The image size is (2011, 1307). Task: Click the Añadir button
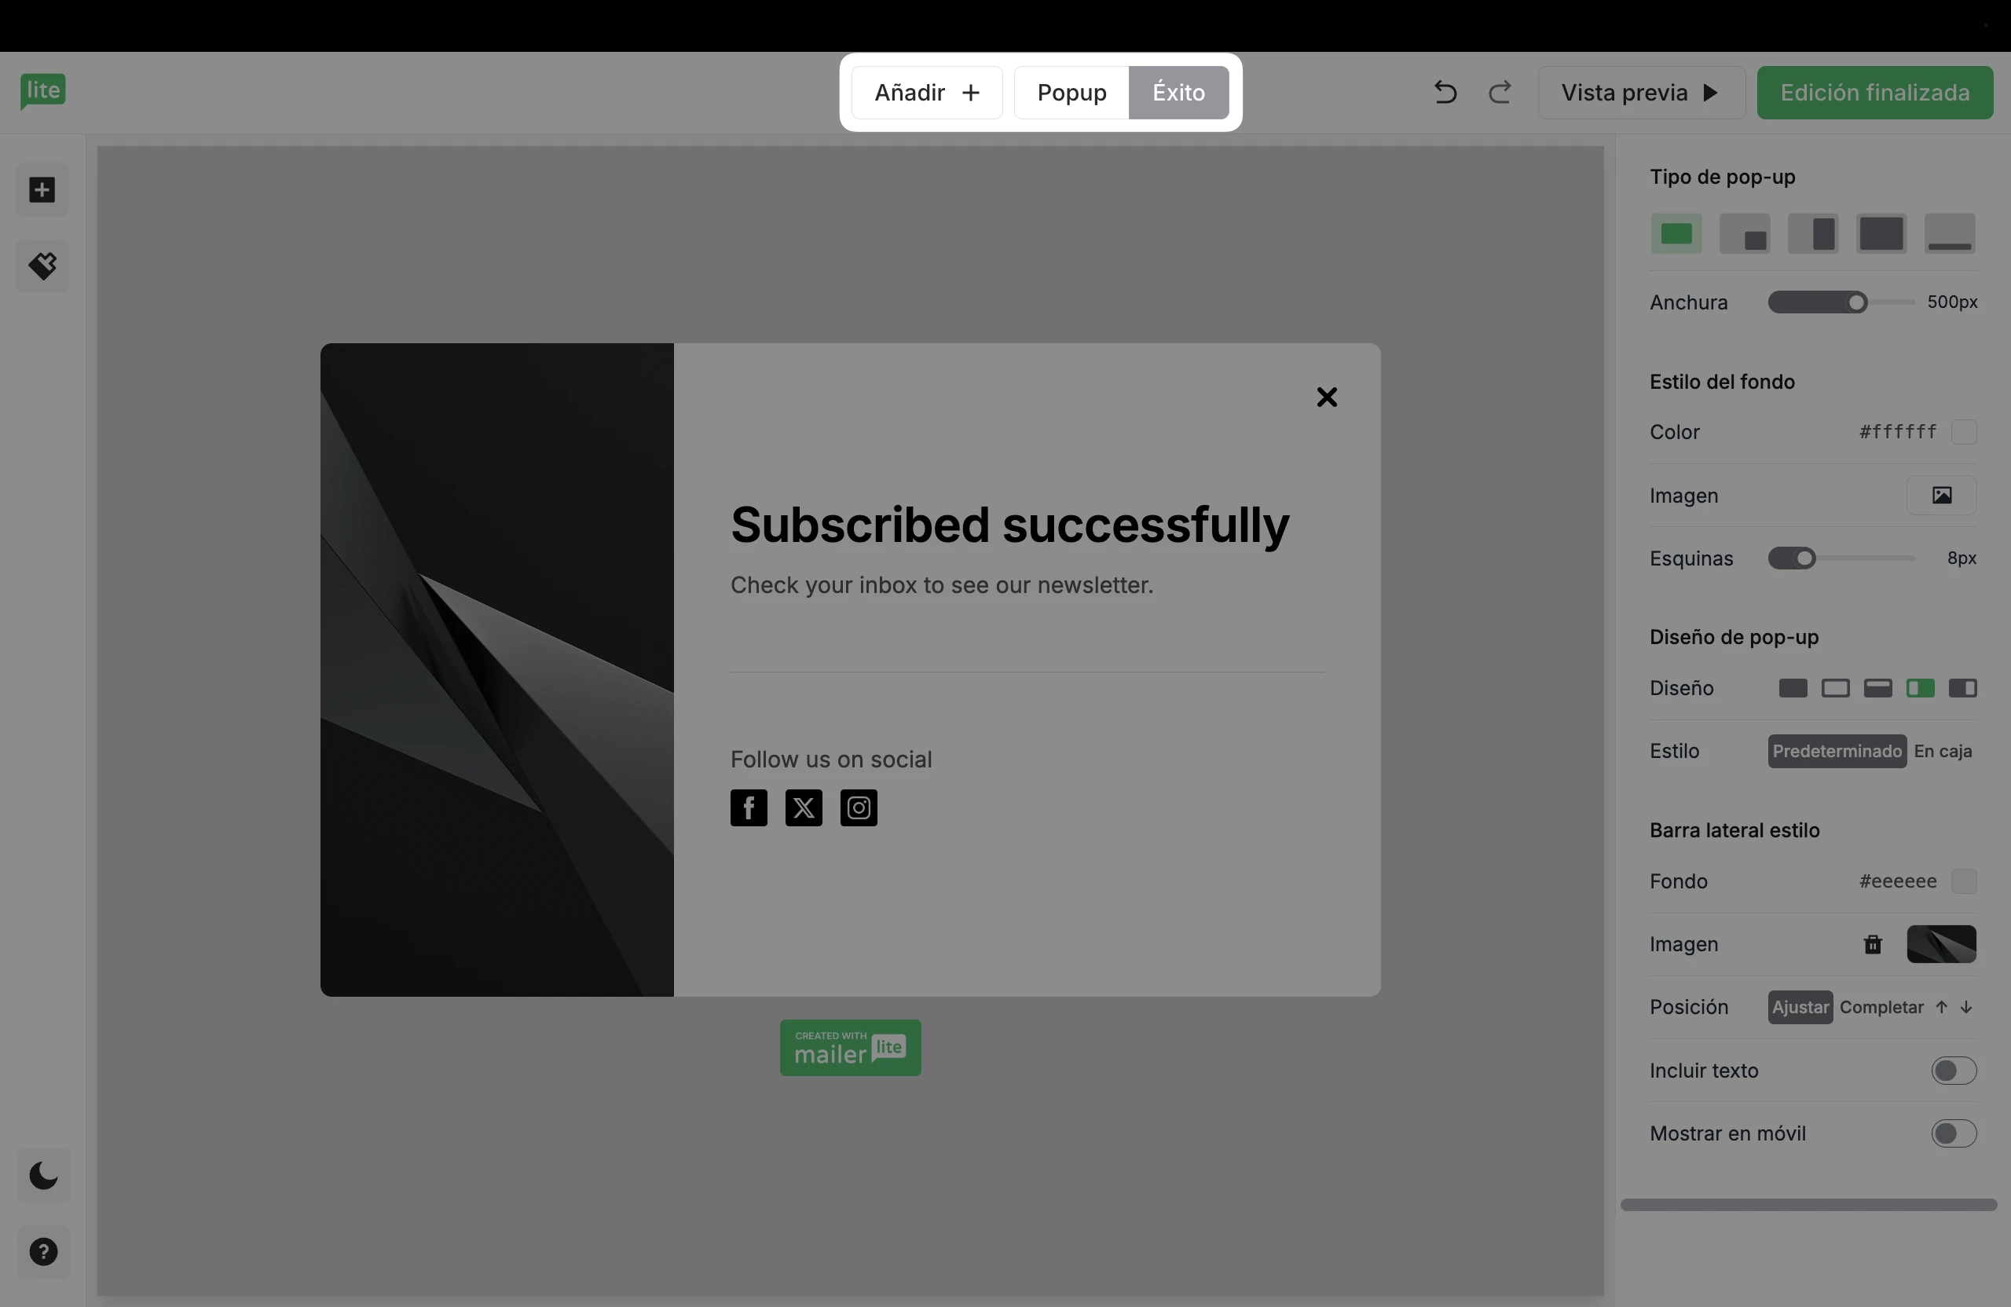point(926,92)
